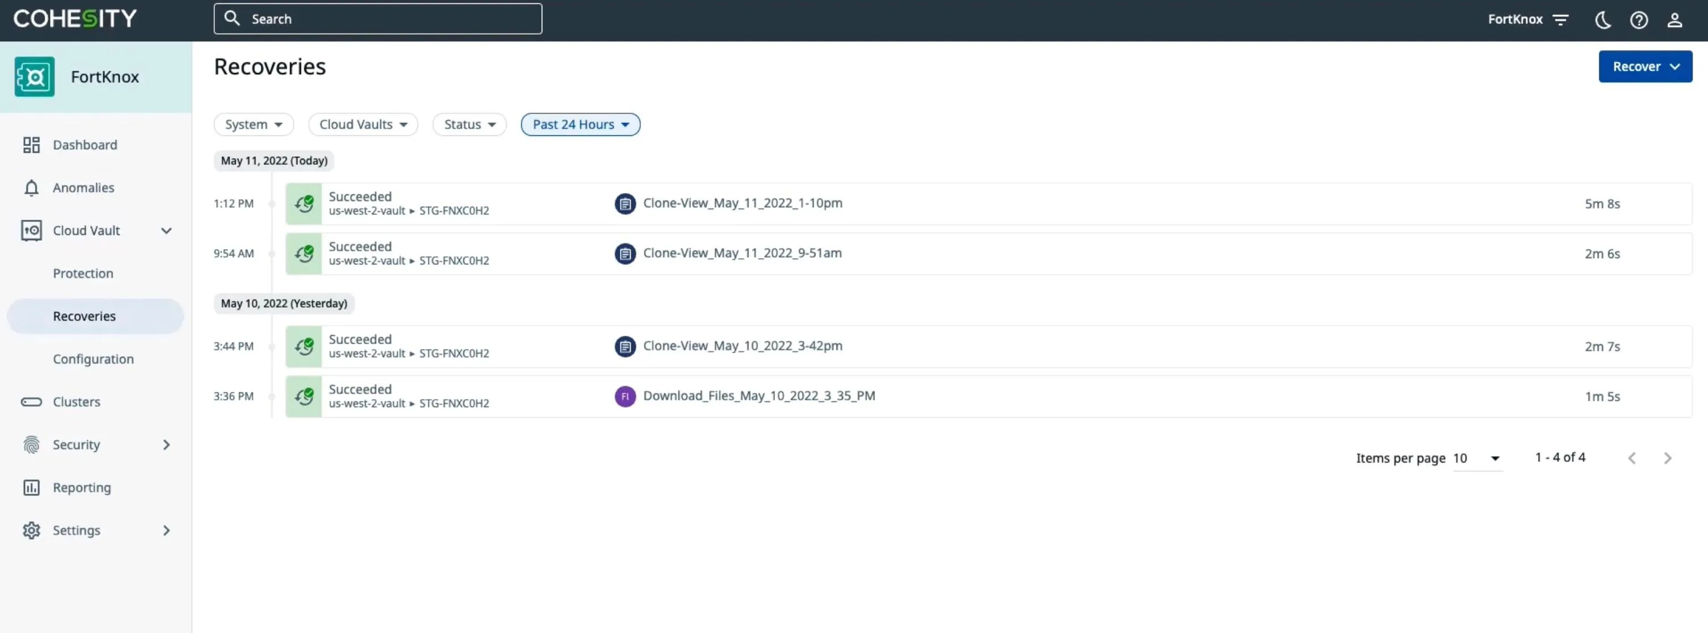Open the Status filter dropdown

pyautogui.click(x=469, y=125)
